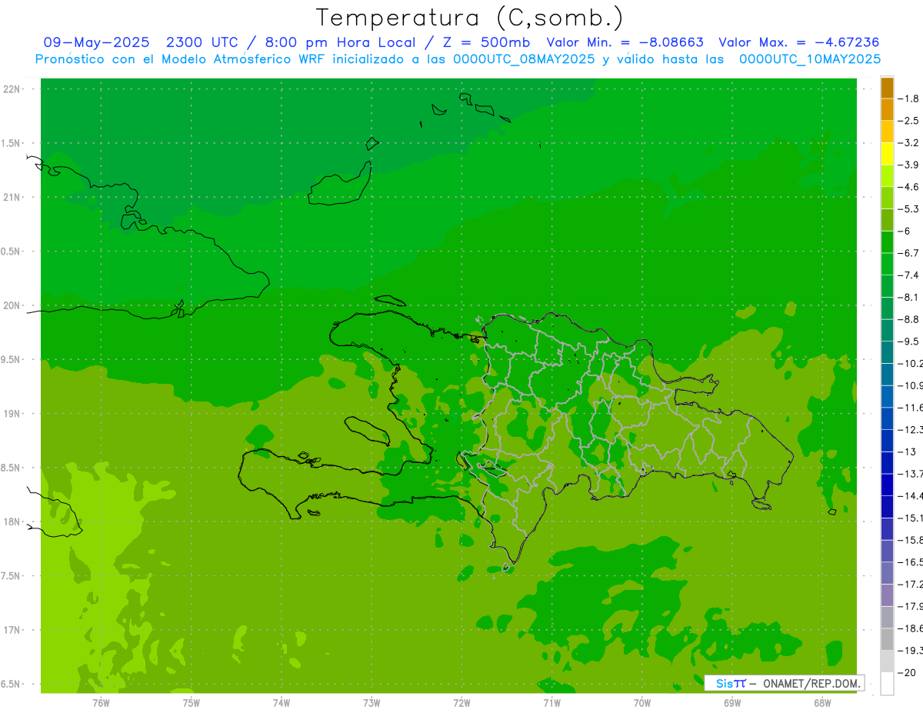This screenshot has width=923, height=713.
Task: Click the 'Valor Min. = -8.08663' text
Action: click(x=625, y=42)
